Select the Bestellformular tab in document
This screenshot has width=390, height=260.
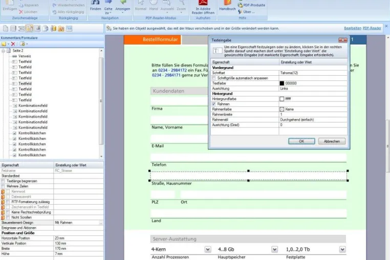[x=152, y=39]
